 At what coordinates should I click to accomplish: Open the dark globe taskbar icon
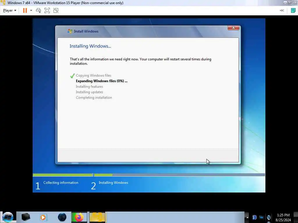click(x=62, y=217)
